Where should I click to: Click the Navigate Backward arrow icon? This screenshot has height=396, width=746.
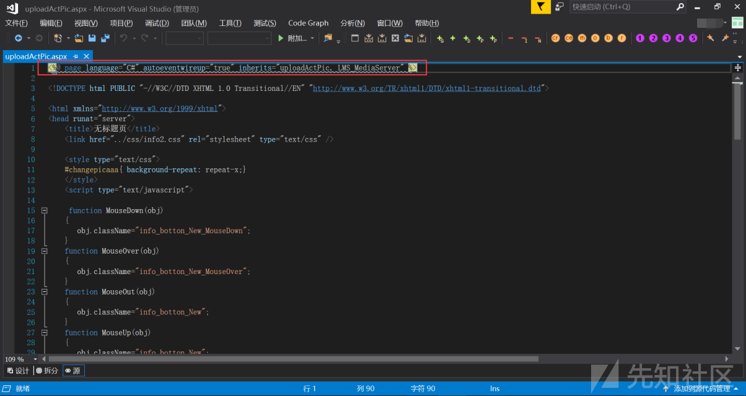click(18, 38)
